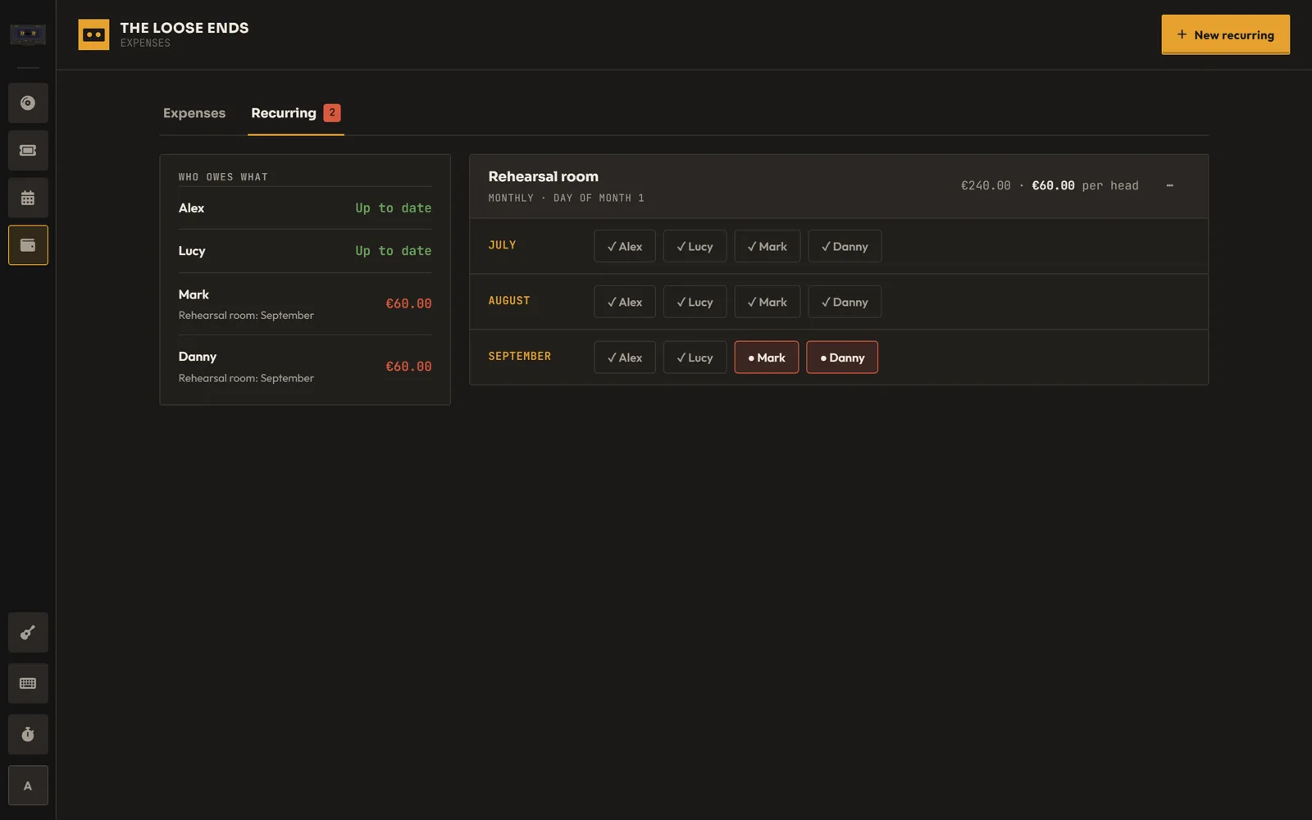This screenshot has height=820, width=1312.
Task: Open the calendar icon in the sidebar
Action: [x=28, y=198]
